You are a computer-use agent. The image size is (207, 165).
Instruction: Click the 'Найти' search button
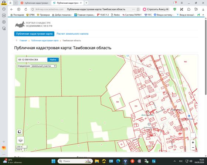pos(53,60)
